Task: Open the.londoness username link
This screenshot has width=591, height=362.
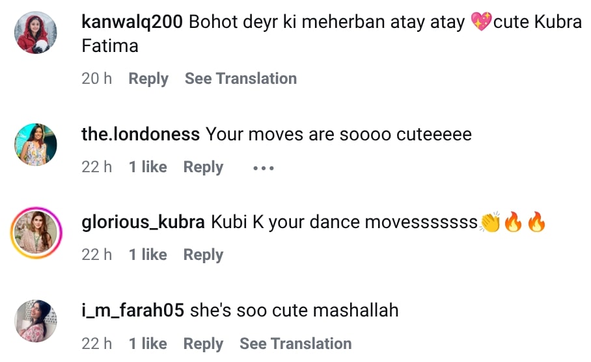Action: point(141,135)
